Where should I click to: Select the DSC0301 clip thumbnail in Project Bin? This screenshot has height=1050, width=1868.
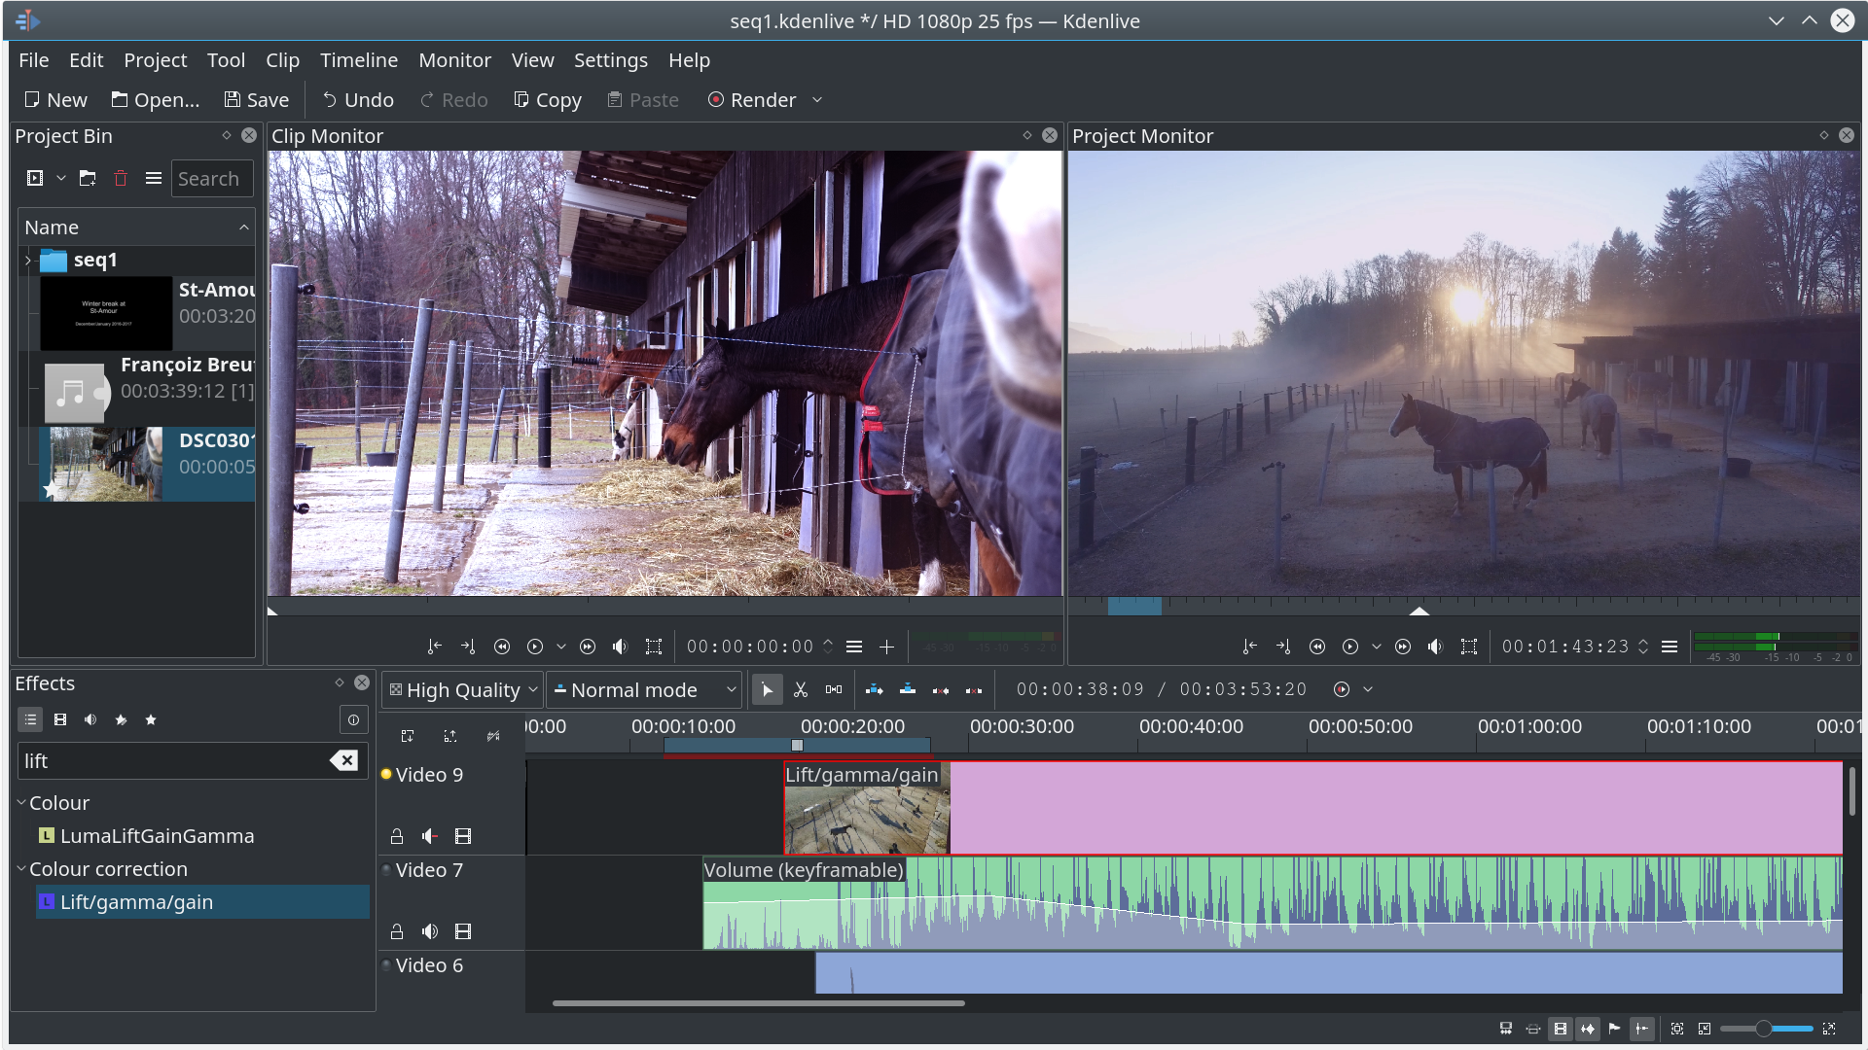click(101, 464)
